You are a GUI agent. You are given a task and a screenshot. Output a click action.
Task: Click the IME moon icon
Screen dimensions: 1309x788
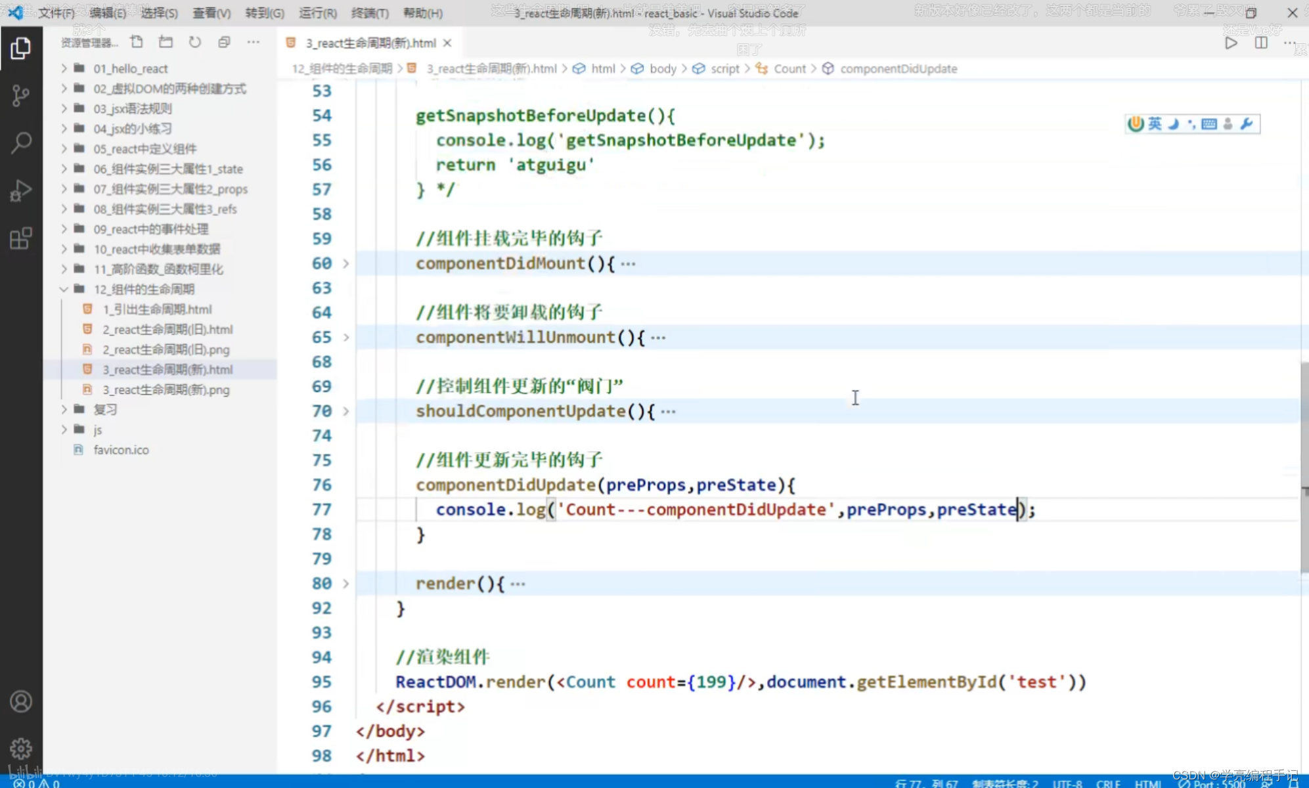(1173, 123)
